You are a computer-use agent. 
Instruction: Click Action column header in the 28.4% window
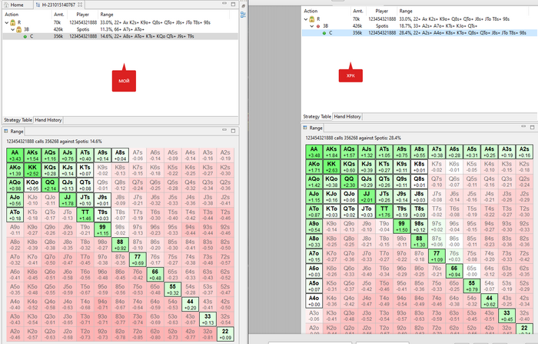click(311, 11)
